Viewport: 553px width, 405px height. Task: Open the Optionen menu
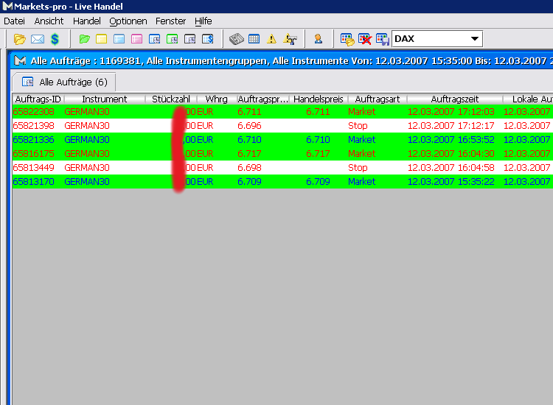(128, 21)
